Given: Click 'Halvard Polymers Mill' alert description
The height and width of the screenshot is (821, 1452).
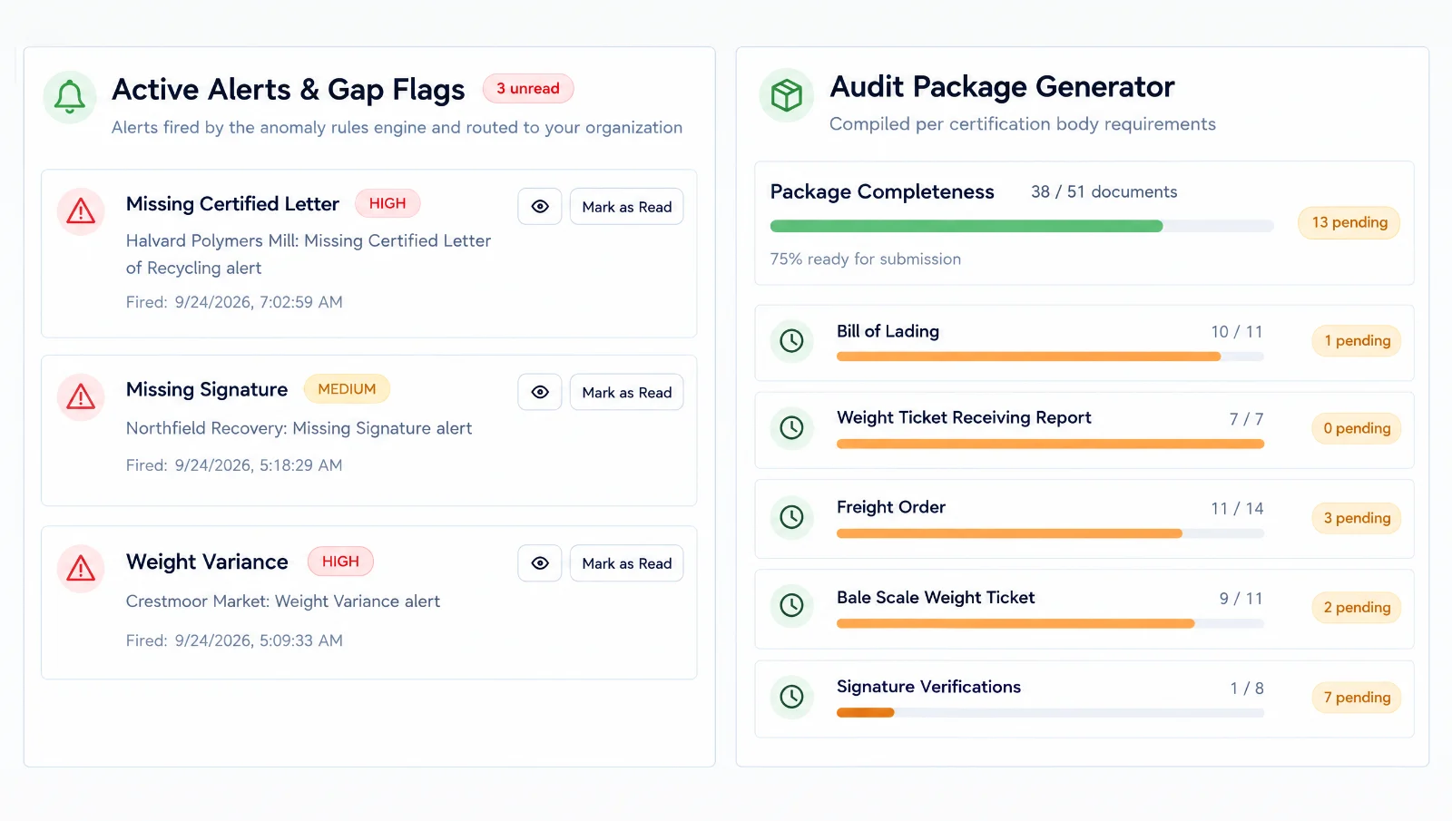Looking at the screenshot, I should click(x=309, y=254).
